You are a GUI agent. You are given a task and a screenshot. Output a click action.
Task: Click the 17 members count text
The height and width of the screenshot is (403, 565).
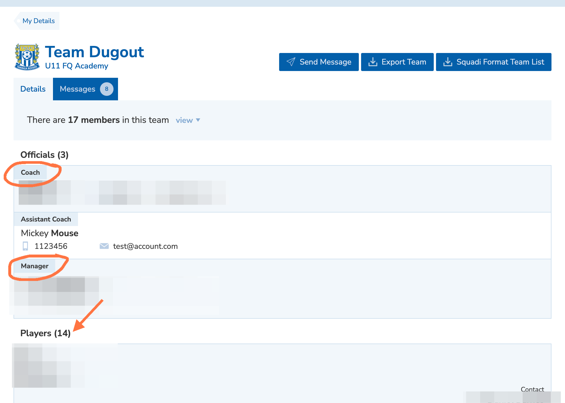click(94, 120)
